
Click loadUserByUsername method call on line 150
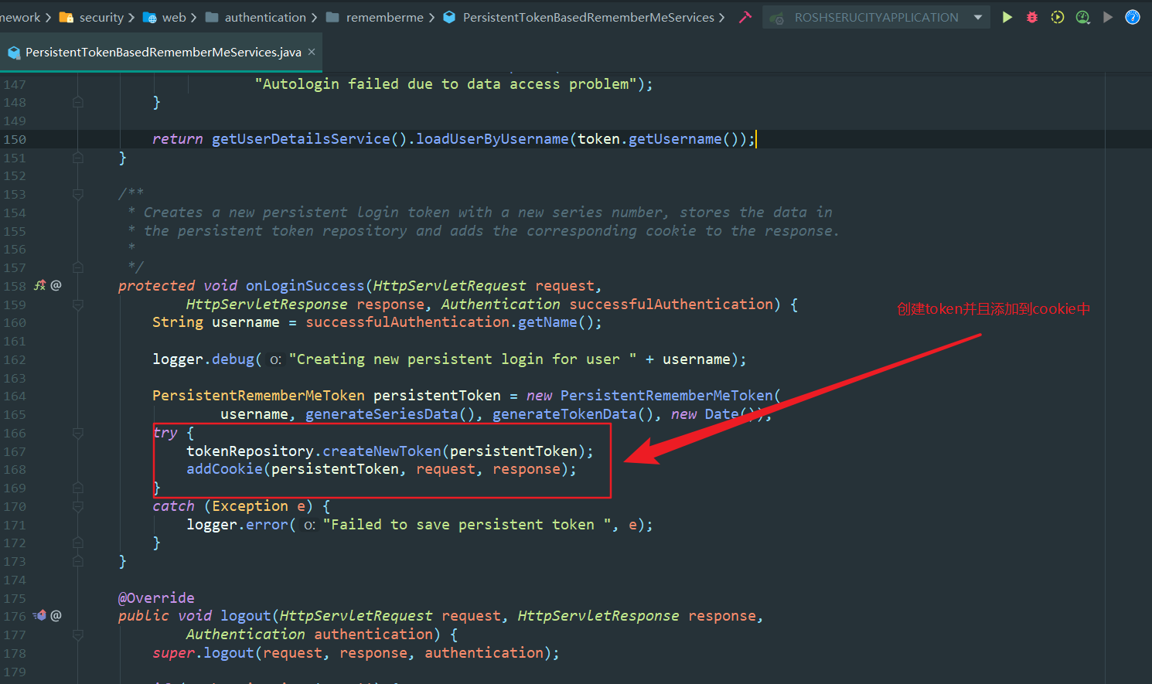tap(492, 139)
